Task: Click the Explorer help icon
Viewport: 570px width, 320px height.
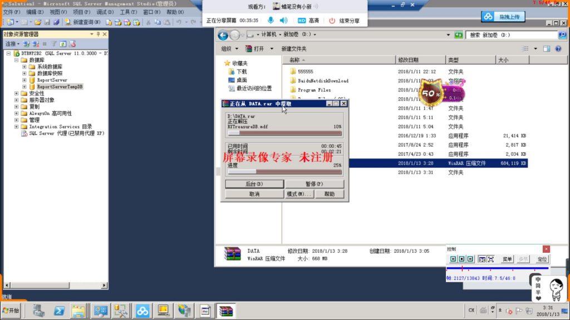Action: coord(558,49)
